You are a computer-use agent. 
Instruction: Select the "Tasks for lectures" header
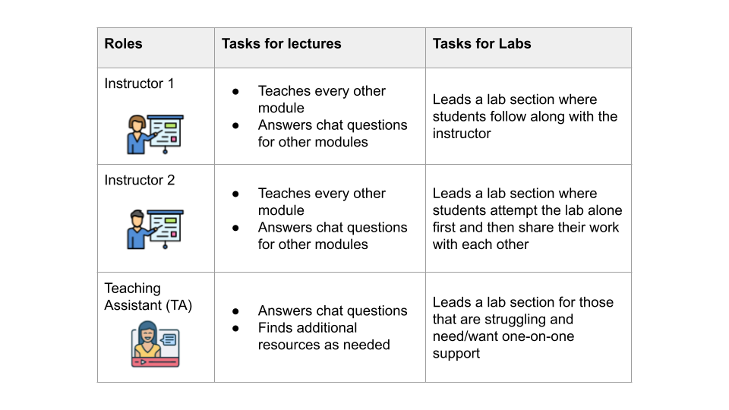click(281, 44)
